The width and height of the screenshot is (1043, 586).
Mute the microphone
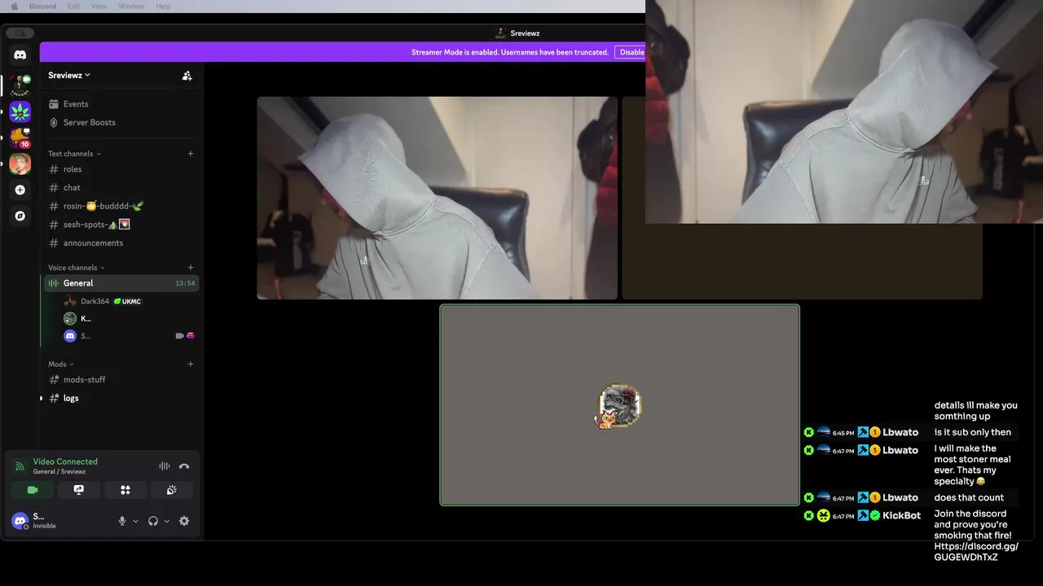[x=122, y=521]
